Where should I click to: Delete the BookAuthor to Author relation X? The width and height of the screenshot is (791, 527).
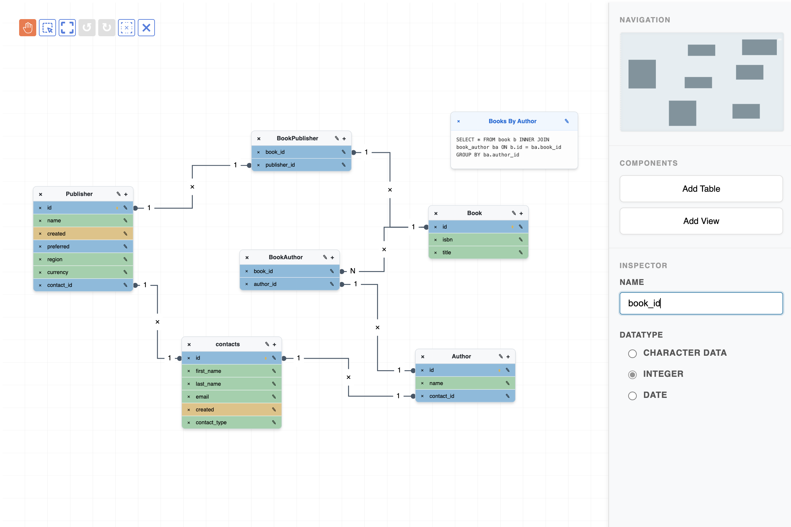pos(378,327)
